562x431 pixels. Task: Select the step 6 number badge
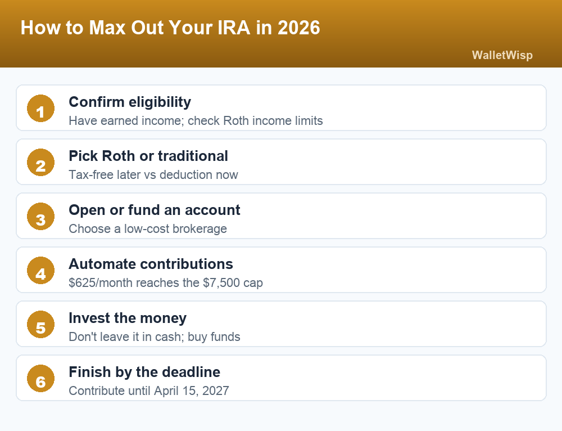(41, 378)
